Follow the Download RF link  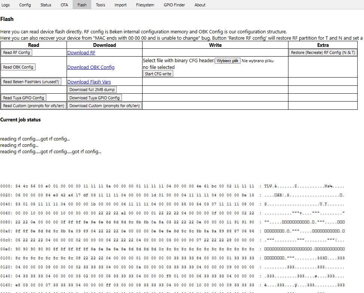81,52
